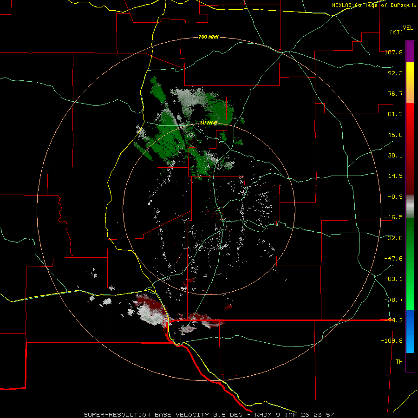
Task: Pick the purple segment of the velocity scale
Action: pos(410,52)
